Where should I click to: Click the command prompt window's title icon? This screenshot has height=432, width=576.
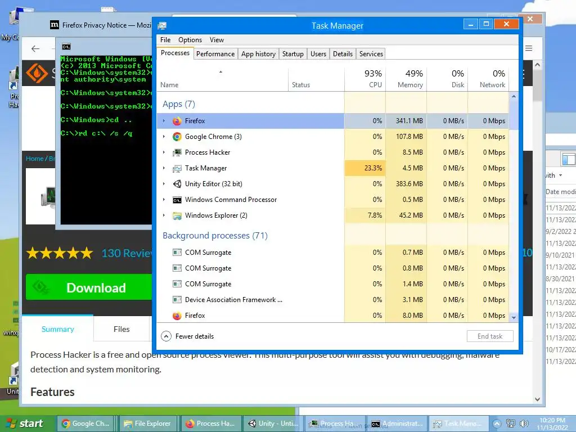click(x=66, y=47)
